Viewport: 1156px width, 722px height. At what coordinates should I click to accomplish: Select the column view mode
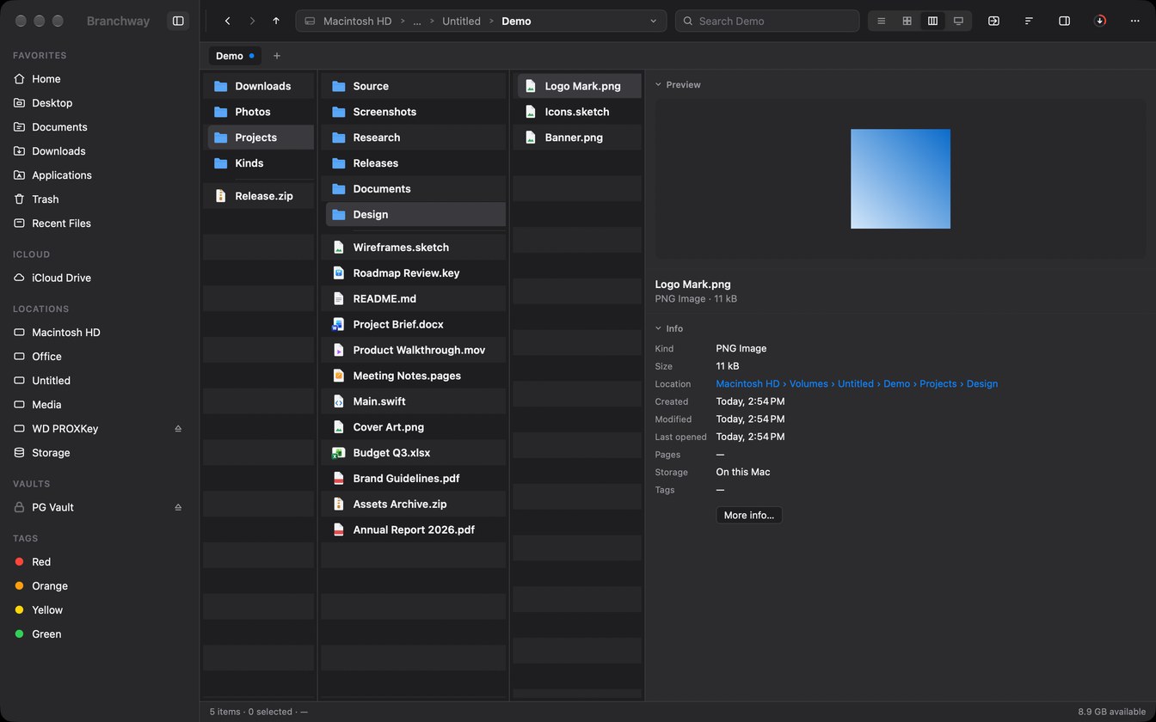coord(932,21)
